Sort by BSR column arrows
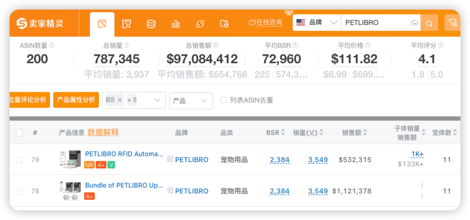The width and height of the screenshot is (470, 220). pyautogui.click(x=283, y=133)
